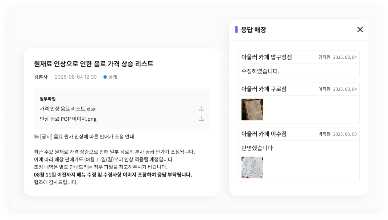Click author name 김본사
The width and height of the screenshot is (388, 220).
click(x=41, y=77)
